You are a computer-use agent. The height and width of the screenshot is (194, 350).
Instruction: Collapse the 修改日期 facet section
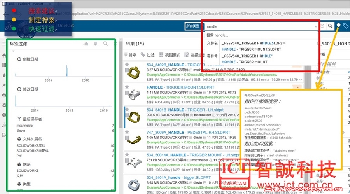pyautogui.click(x=28, y=89)
